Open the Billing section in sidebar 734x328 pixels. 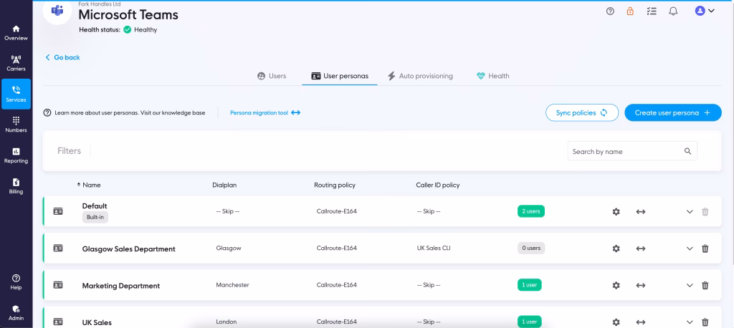coord(16,186)
